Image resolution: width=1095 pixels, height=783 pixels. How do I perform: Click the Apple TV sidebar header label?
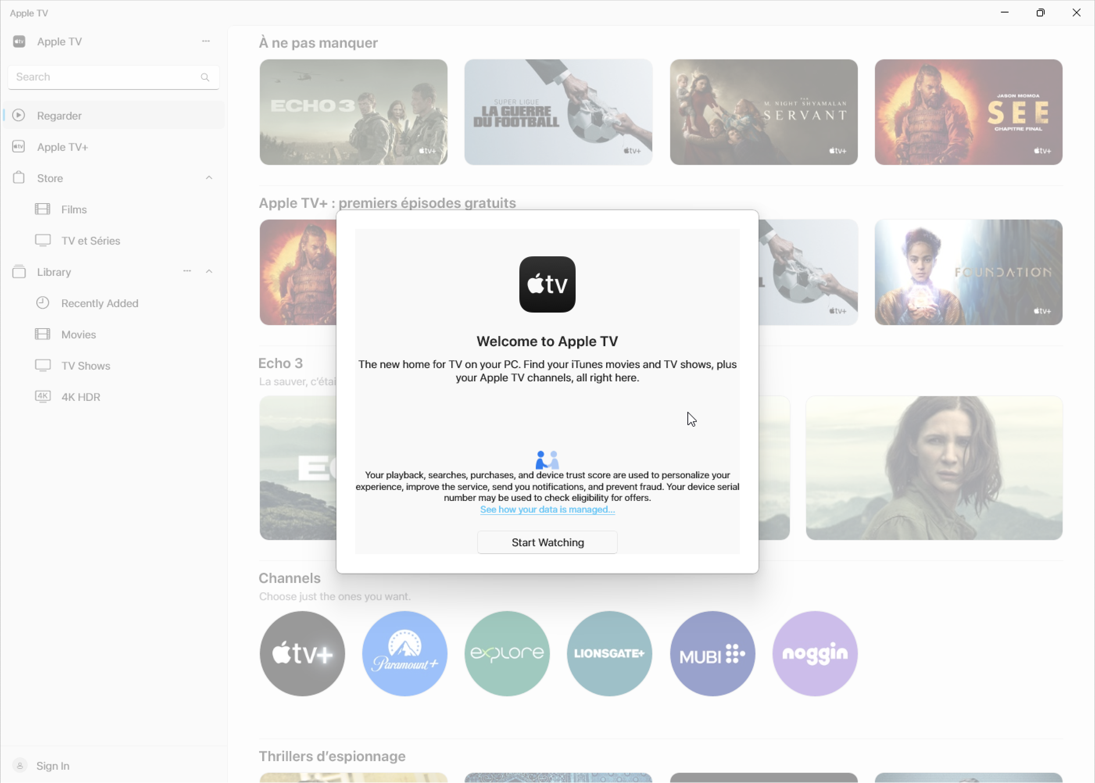click(59, 41)
